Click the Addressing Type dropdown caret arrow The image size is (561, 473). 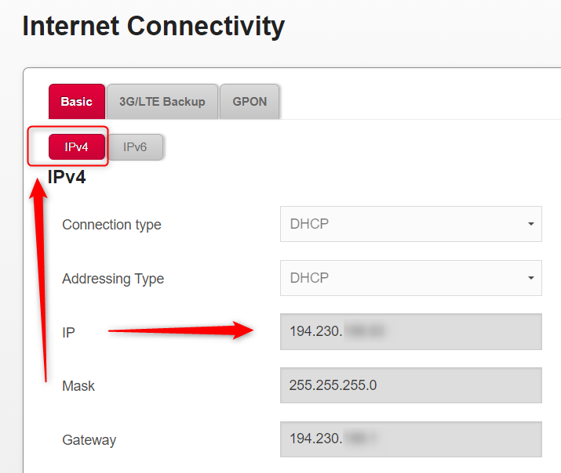point(531,278)
